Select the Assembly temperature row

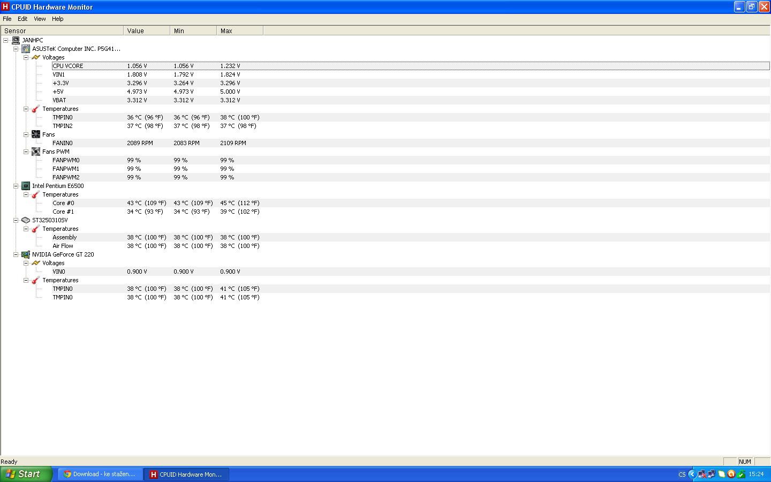(x=411, y=237)
